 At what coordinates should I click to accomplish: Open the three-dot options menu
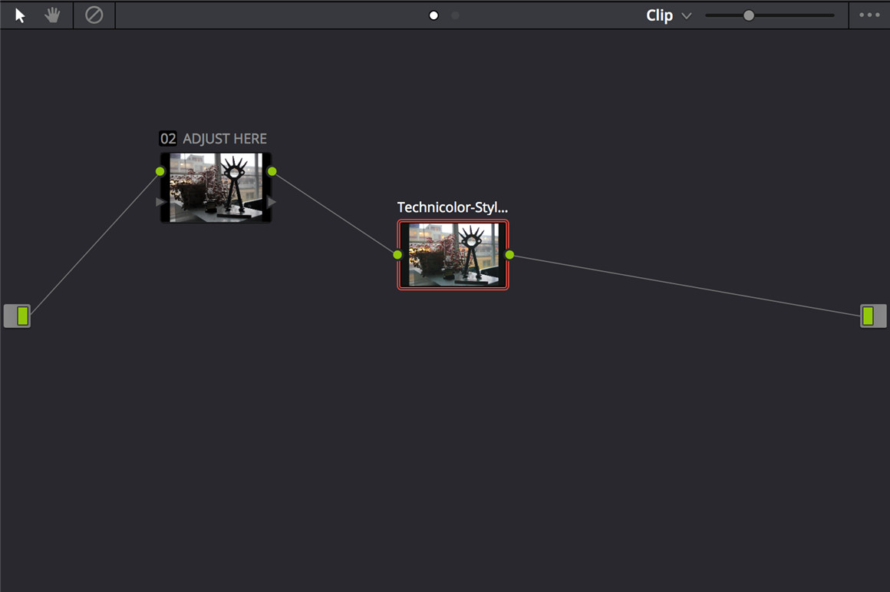pyautogui.click(x=869, y=15)
